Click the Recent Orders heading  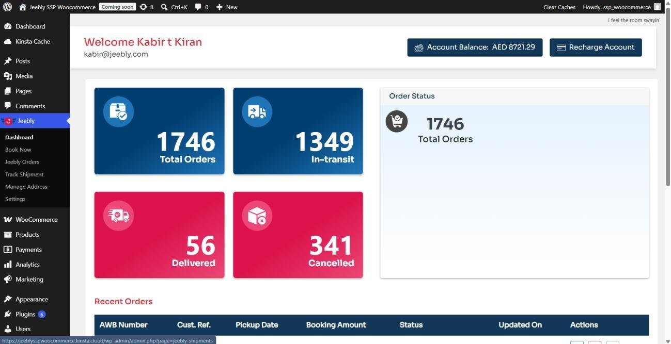point(123,302)
